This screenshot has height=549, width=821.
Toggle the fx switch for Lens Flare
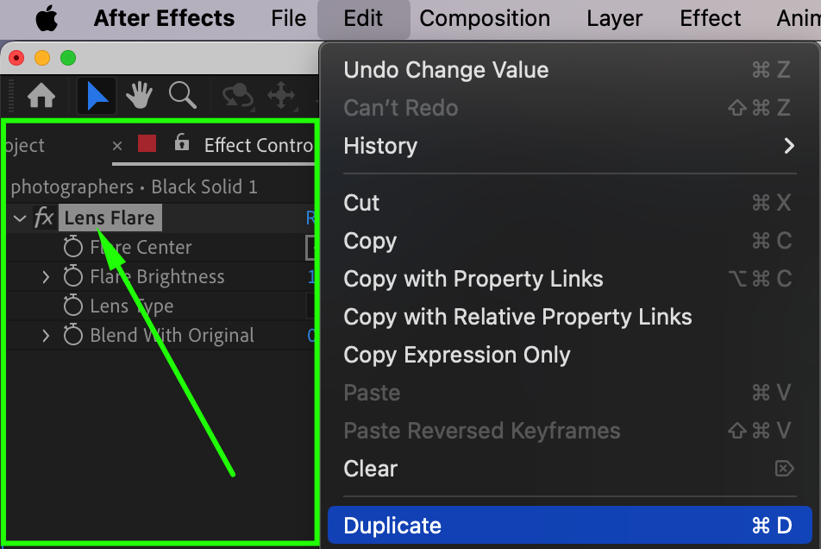point(44,218)
